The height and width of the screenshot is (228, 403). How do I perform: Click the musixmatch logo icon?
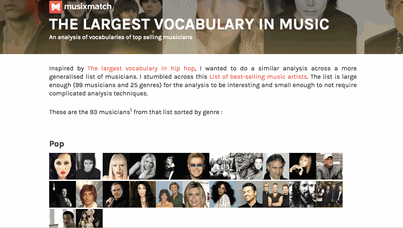(x=56, y=7)
